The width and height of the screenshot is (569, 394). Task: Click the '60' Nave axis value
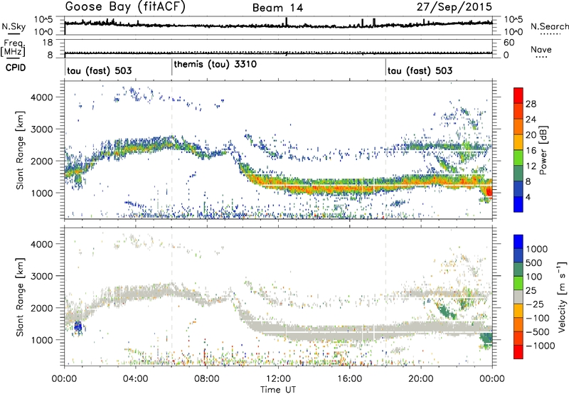tap(509, 43)
